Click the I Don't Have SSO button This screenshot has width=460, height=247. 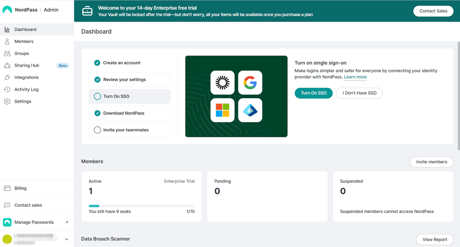point(359,93)
